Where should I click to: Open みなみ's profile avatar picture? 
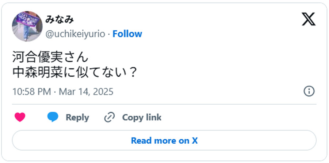point(27,26)
